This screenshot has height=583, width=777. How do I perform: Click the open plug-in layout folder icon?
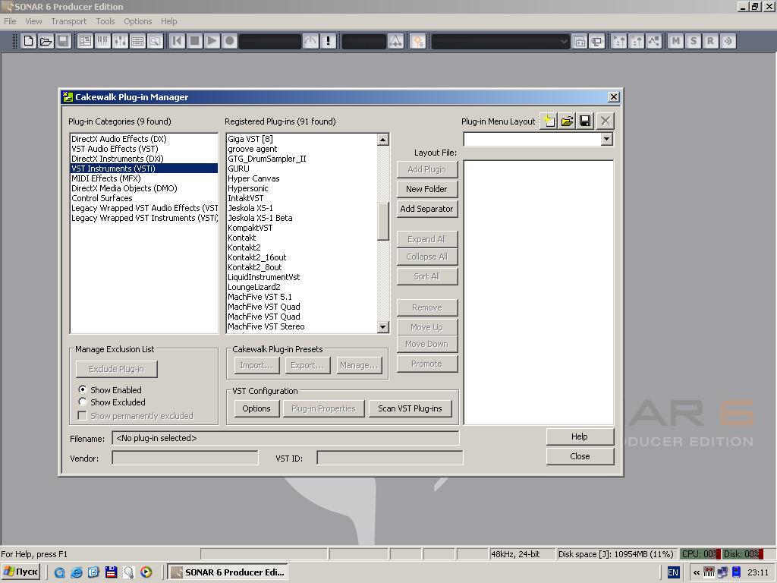click(x=567, y=121)
